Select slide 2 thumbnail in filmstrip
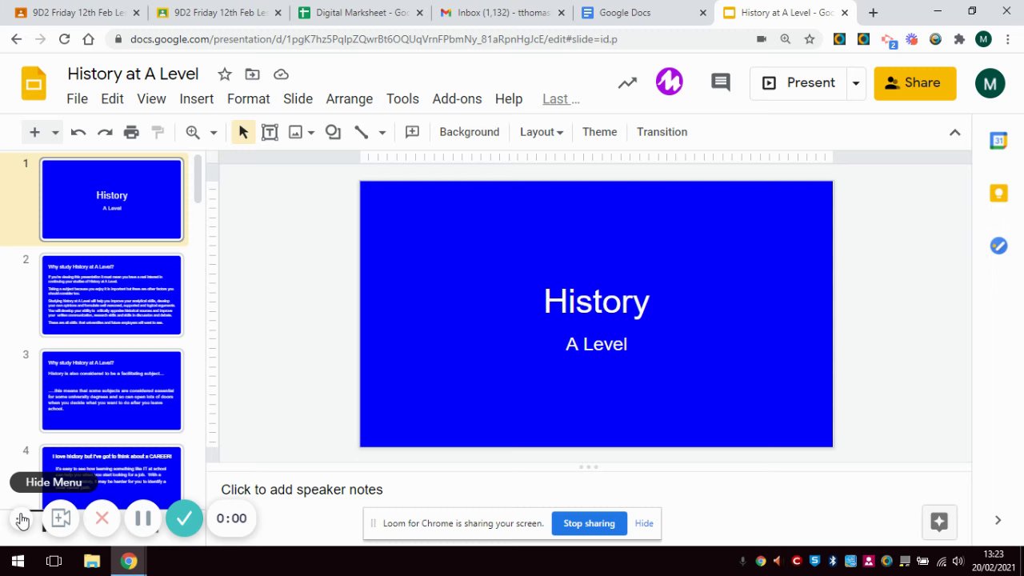This screenshot has height=576, width=1024. tap(112, 294)
